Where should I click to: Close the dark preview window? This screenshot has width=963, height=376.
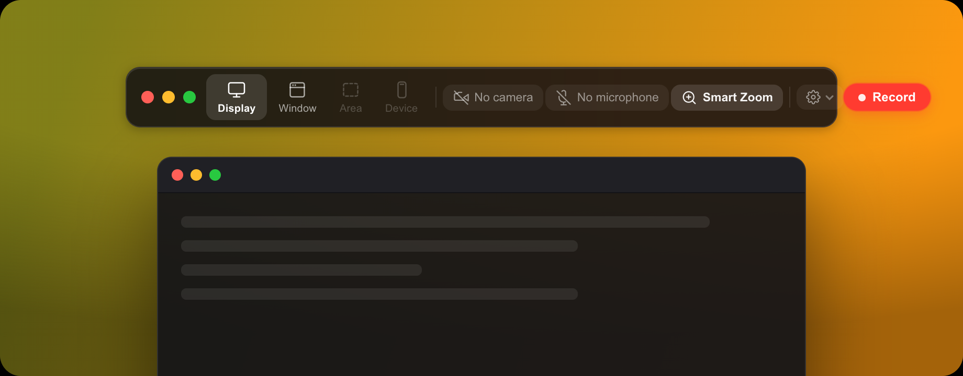click(177, 175)
